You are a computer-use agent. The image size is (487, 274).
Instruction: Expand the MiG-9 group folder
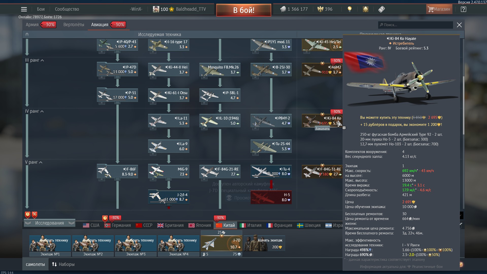[x=168, y=179]
